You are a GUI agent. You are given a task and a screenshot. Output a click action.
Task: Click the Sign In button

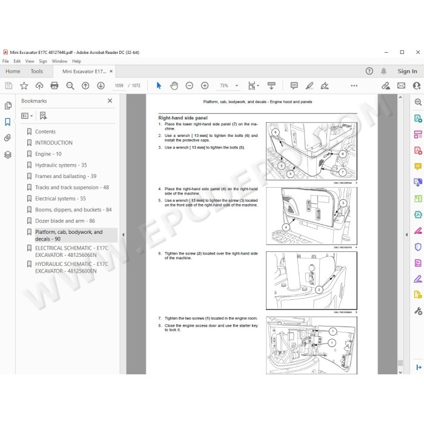tap(407, 71)
